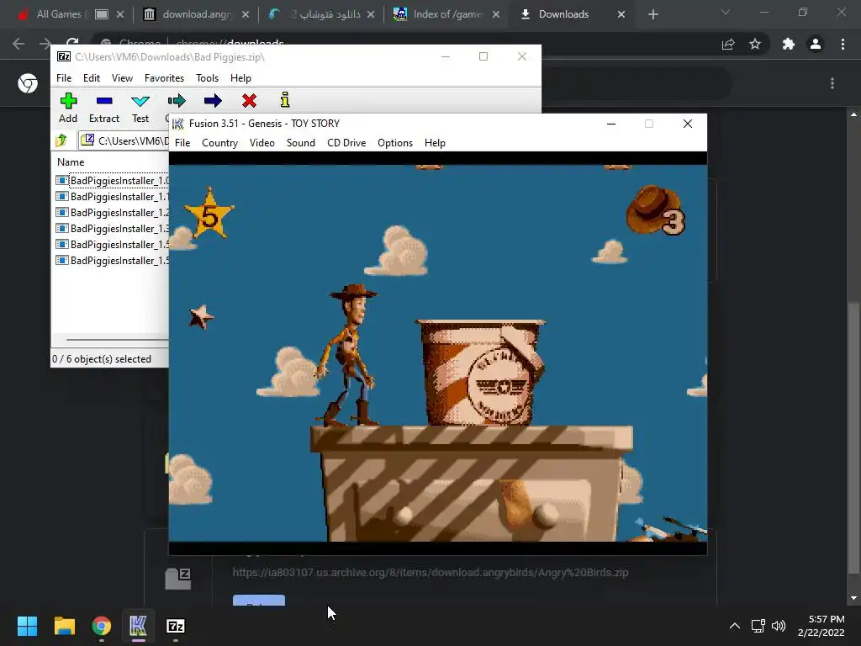Open the Sound menu in Fusion
The height and width of the screenshot is (646, 861).
(x=301, y=143)
